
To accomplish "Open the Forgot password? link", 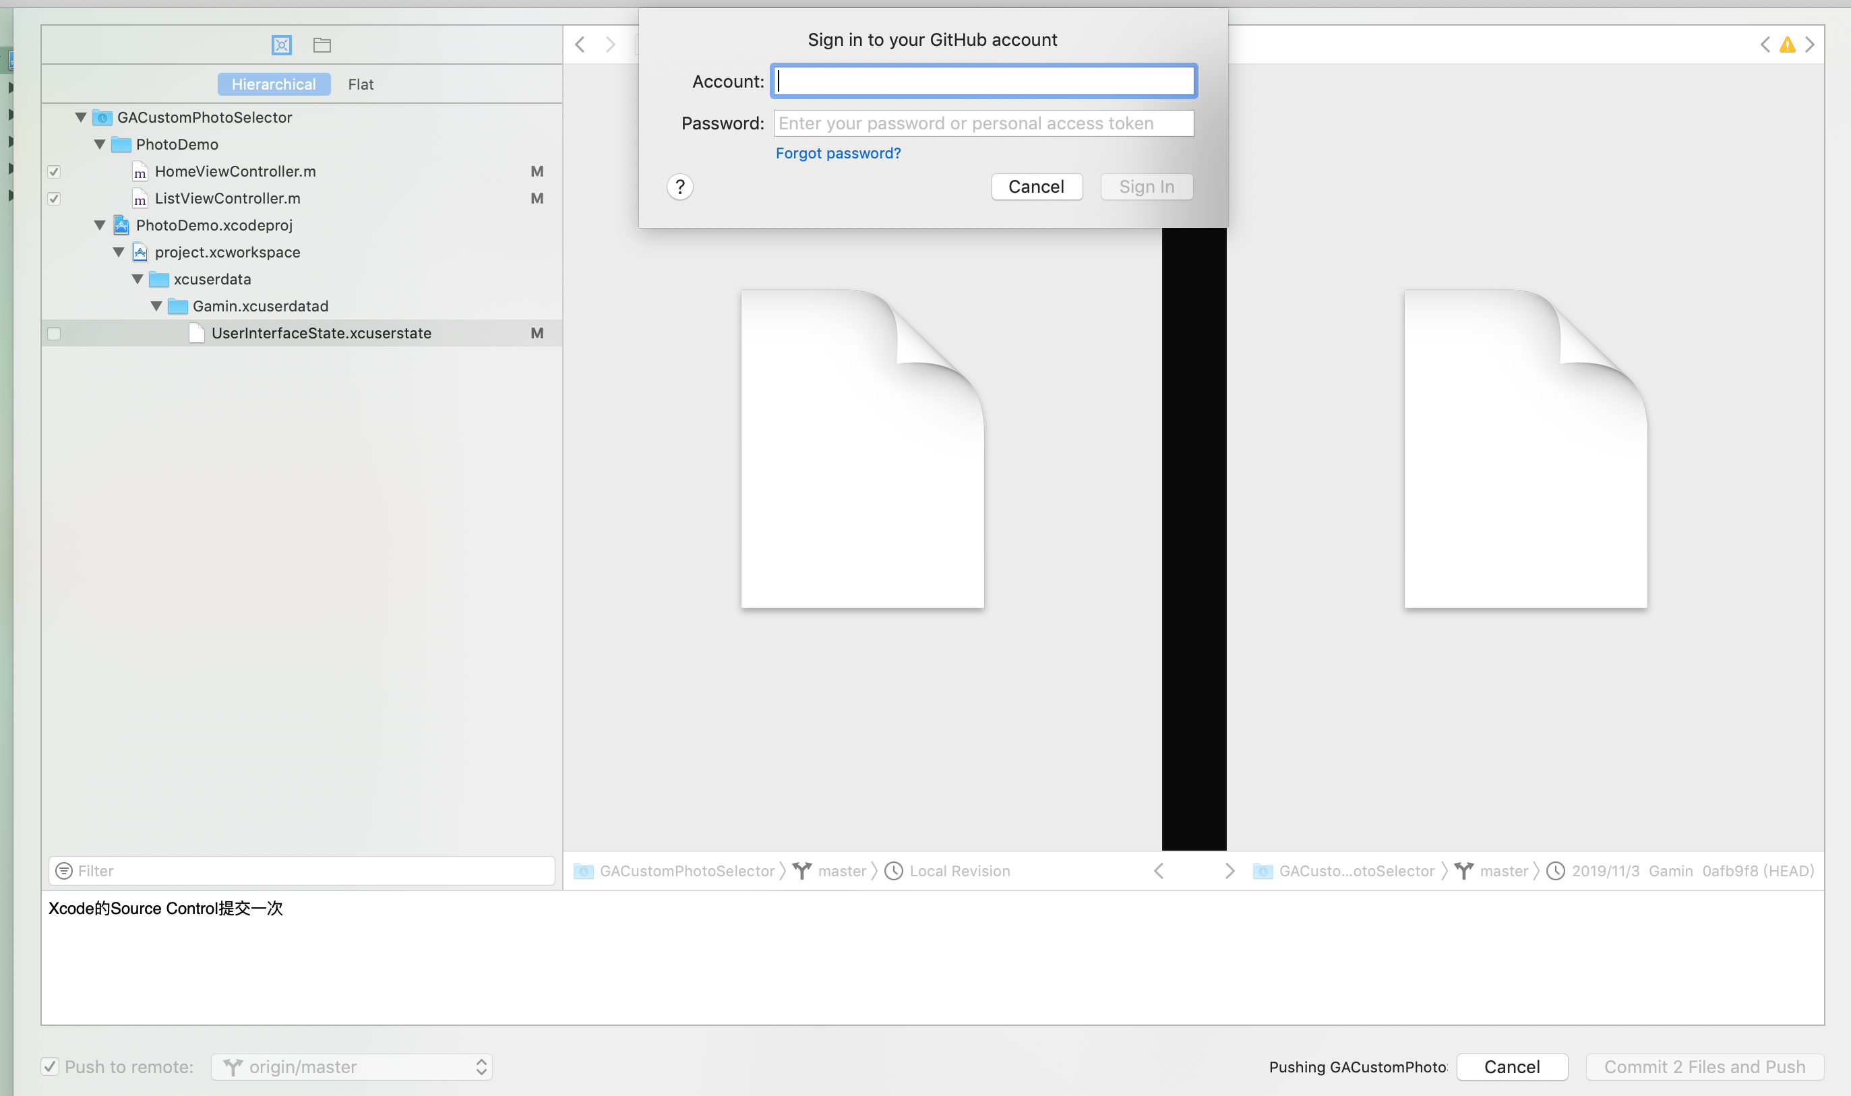I will click(838, 153).
